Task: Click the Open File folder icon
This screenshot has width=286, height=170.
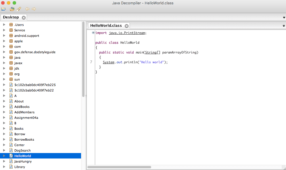Action: pos(4,9)
